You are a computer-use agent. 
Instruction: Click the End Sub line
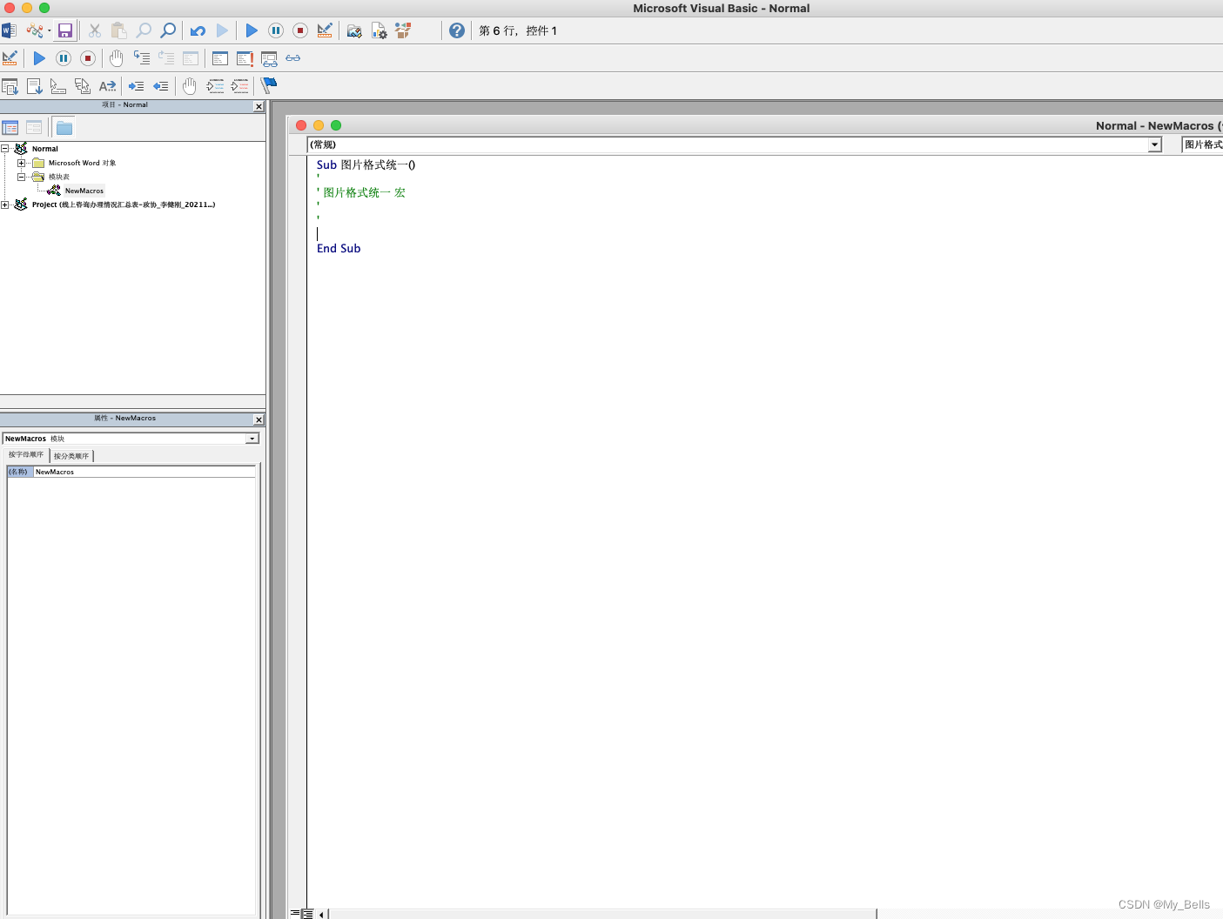coord(339,248)
